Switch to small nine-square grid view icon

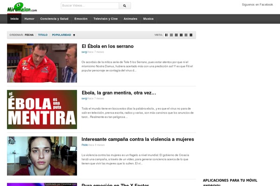tap(176, 35)
